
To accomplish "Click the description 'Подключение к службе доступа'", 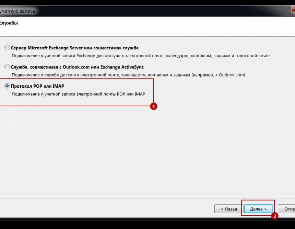I will tap(128, 75).
